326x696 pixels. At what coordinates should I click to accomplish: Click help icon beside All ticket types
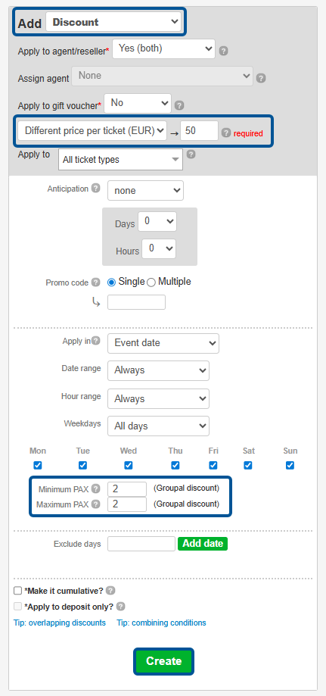(191, 154)
